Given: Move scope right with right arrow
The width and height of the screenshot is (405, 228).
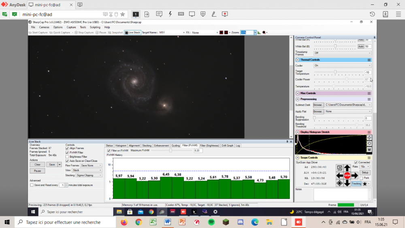Looking at the screenshot, I should coord(355,176).
